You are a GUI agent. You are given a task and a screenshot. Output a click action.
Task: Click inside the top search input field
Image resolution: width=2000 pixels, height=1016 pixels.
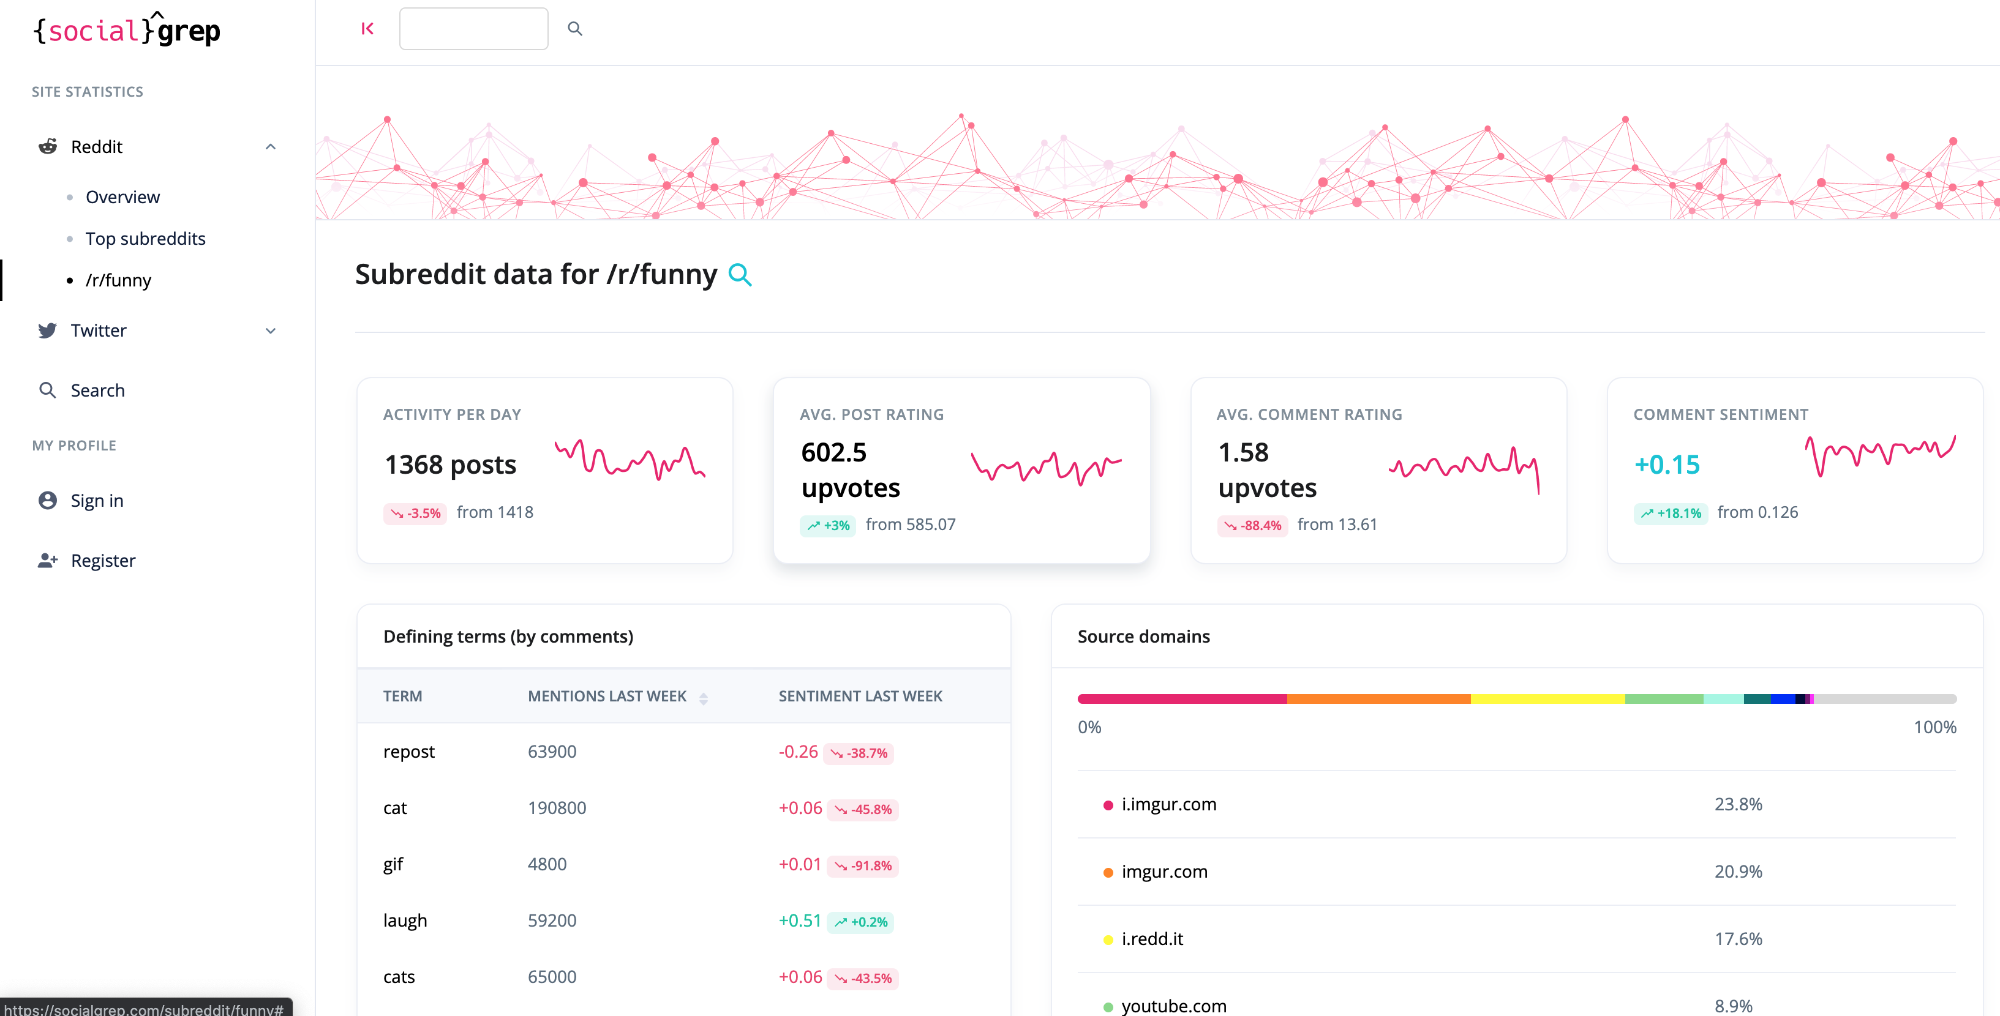coord(473,28)
